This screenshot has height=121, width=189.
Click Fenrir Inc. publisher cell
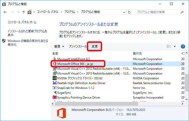tap(139, 88)
